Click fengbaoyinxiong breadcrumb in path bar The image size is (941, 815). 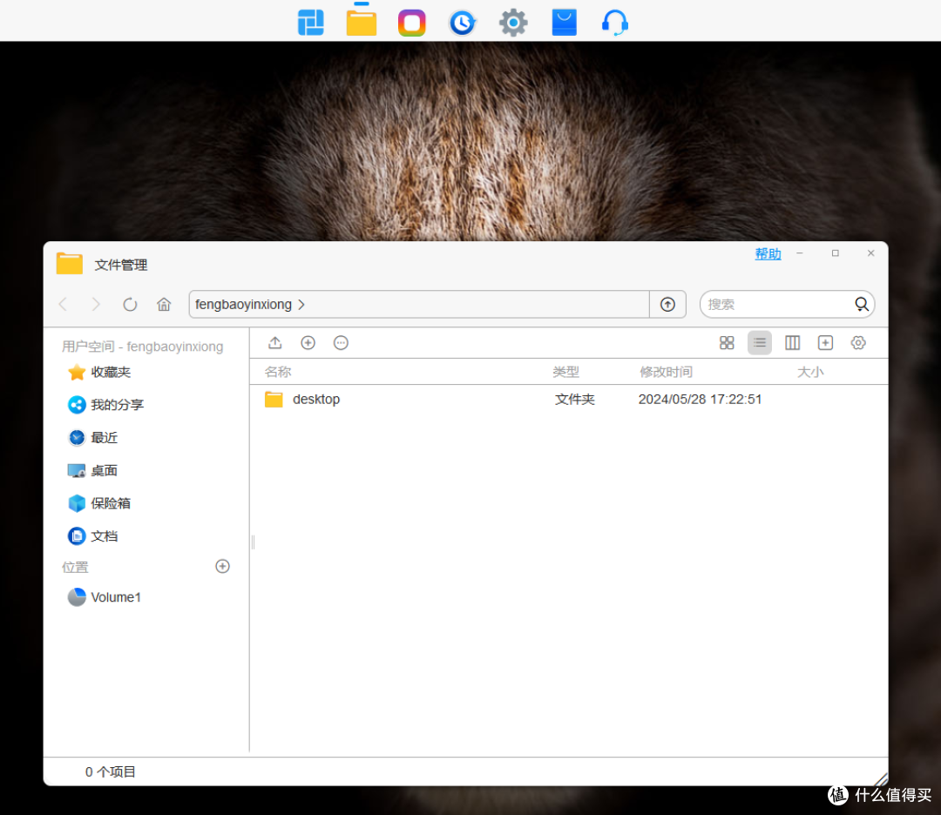tap(243, 304)
